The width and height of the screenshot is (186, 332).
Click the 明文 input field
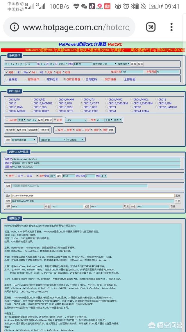click(x=92, y=195)
